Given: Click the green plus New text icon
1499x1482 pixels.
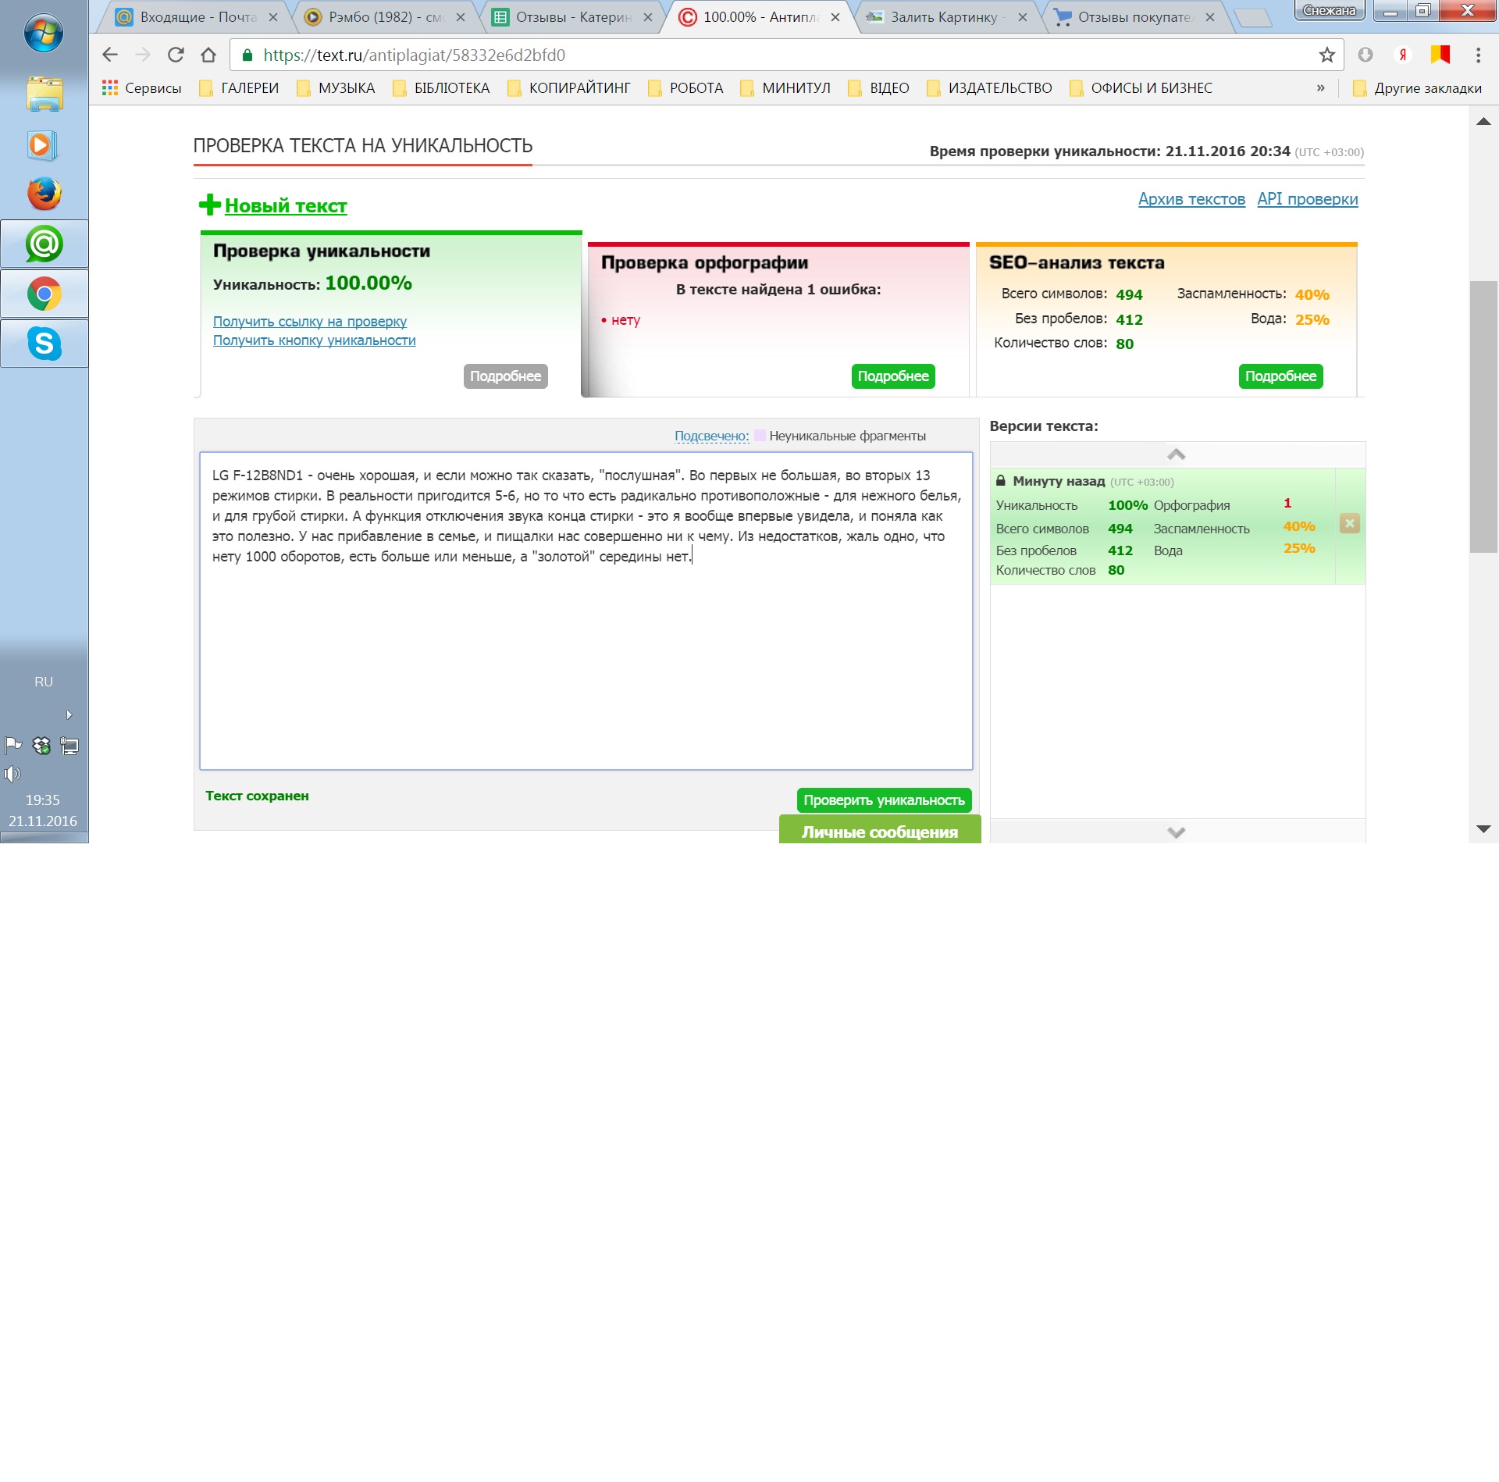Looking at the screenshot, I should 209,205.
